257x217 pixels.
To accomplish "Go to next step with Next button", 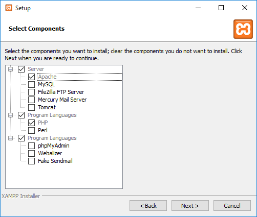I will (x=190, y=206).
